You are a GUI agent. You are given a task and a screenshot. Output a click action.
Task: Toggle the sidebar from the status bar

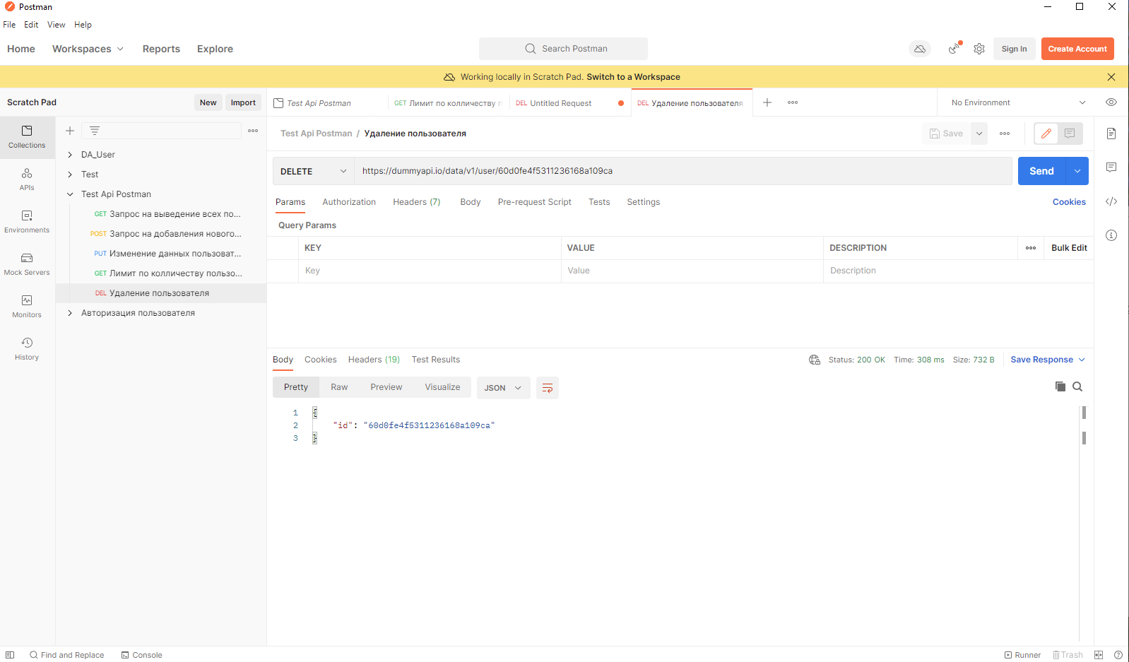tap(10, 655)
